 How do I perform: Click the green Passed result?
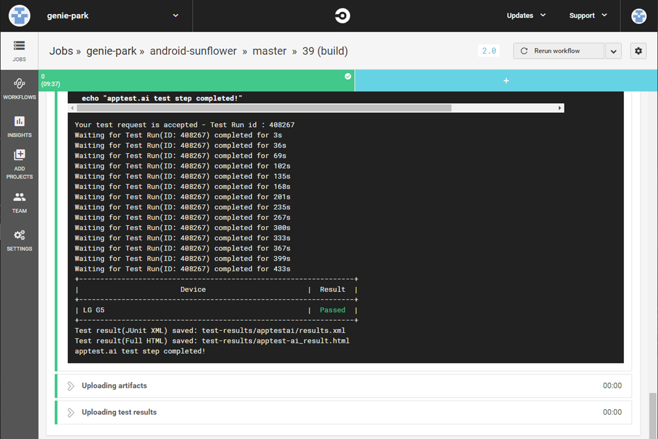[332, 310]
